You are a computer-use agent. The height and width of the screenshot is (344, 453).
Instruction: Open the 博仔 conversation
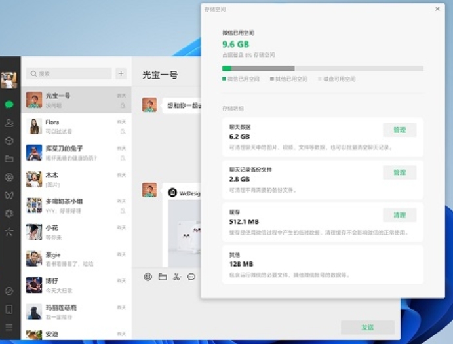(77, 286)
